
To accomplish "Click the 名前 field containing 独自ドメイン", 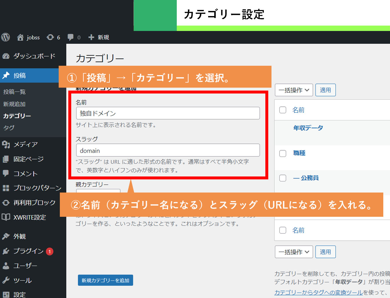I will [168, 113].
